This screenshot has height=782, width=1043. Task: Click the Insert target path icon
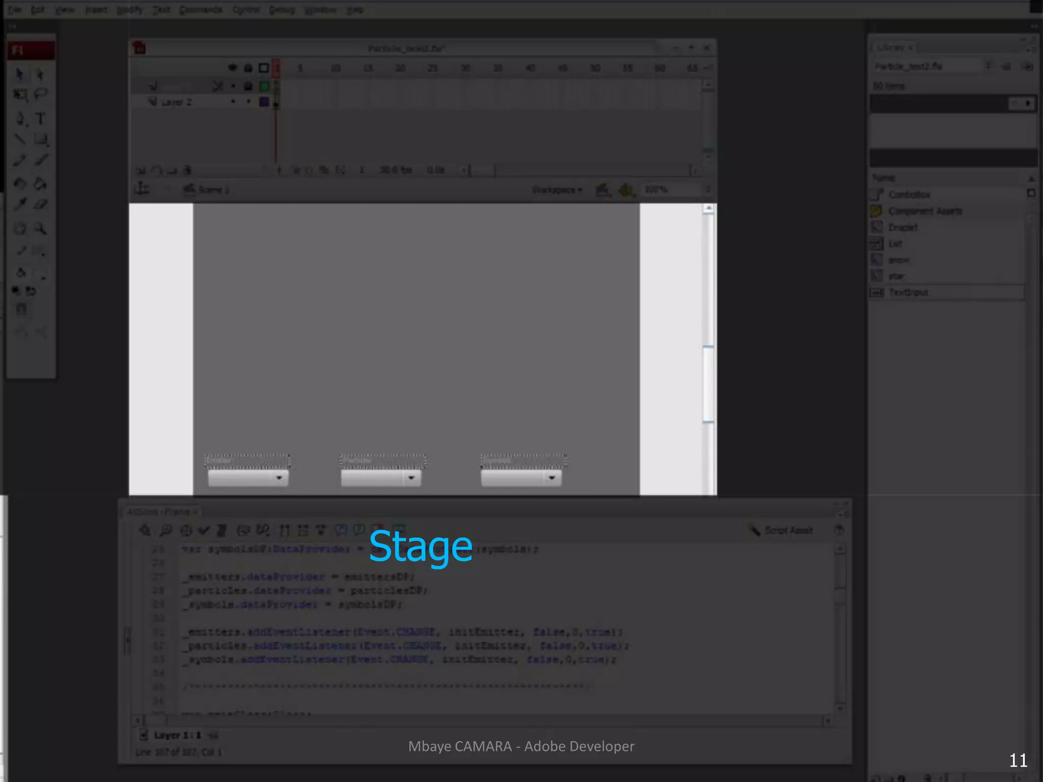186,530
